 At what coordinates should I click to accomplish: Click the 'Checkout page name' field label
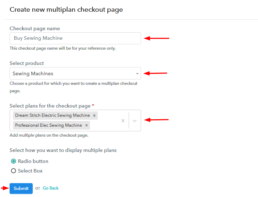[34, 28]
